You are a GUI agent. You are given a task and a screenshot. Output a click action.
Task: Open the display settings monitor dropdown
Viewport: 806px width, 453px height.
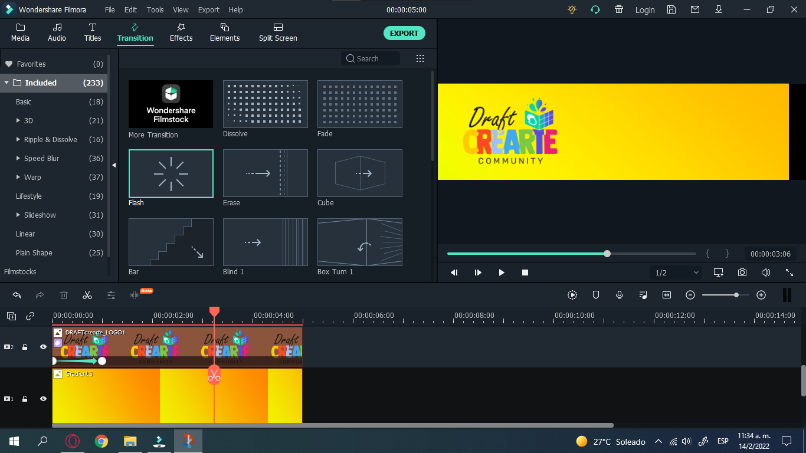719,273
